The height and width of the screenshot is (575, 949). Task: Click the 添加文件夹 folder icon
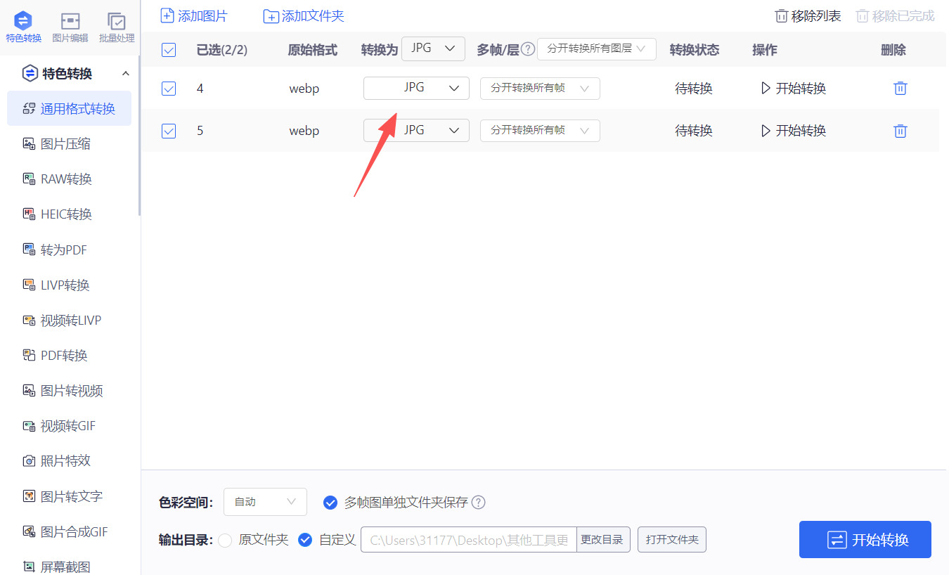click(271, 16)
